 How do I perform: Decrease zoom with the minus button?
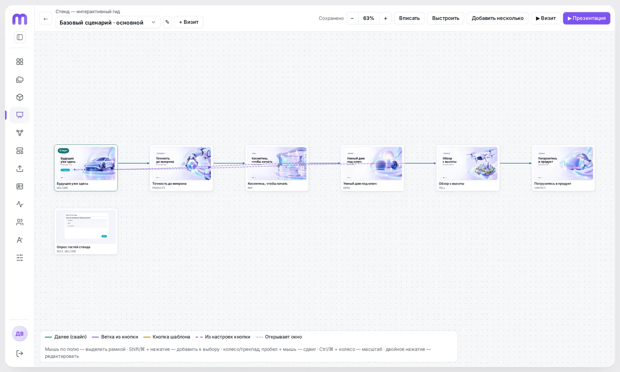click(x=352, y=18)
